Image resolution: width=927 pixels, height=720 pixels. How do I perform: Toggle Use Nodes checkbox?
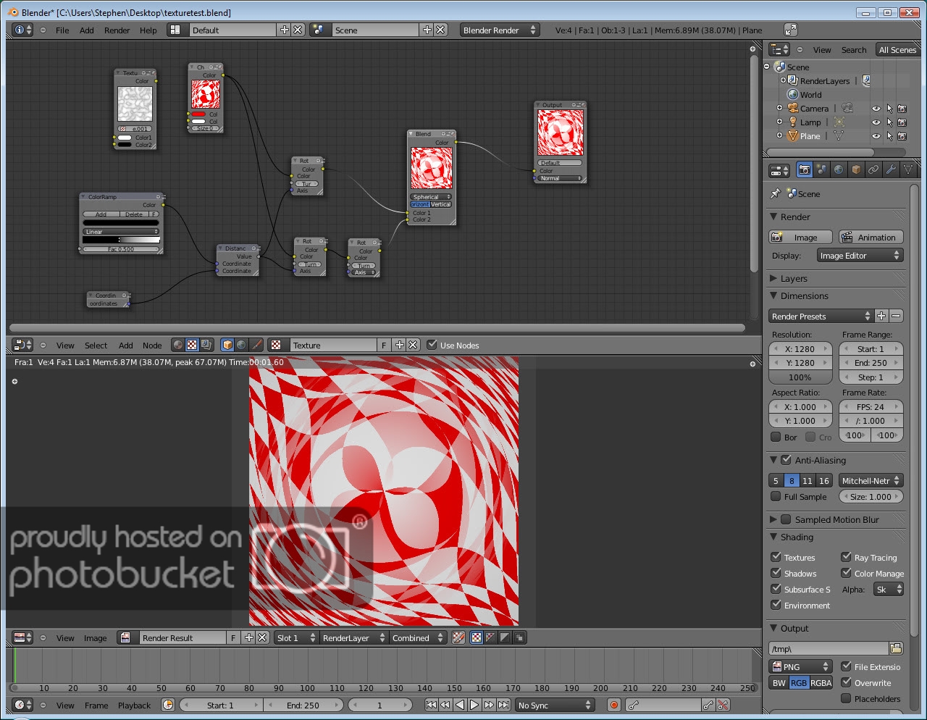tap(432, 345)
